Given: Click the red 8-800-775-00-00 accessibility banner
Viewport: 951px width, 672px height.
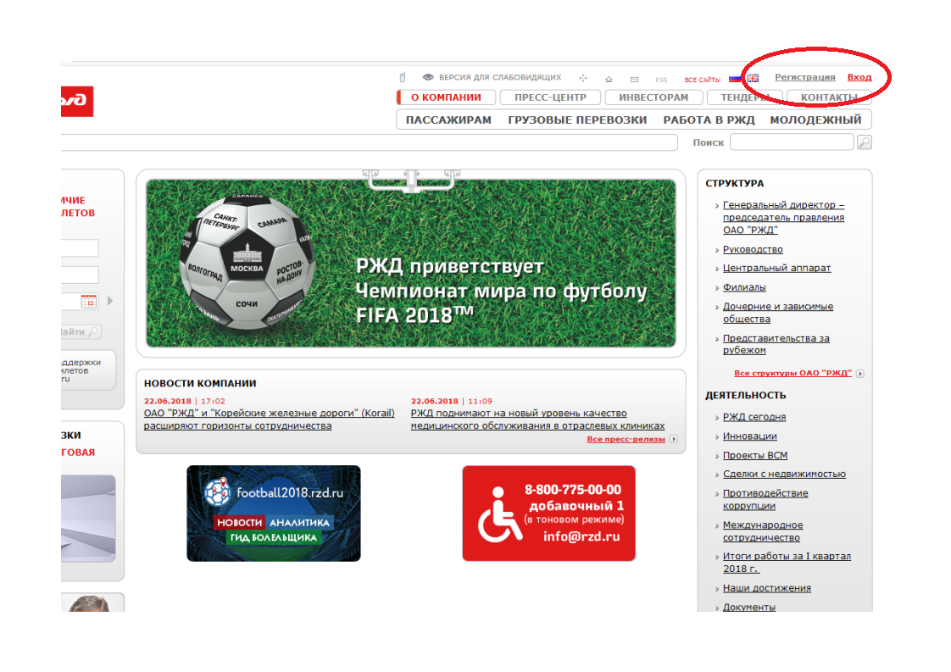Looking at the screenshot, I should 549,513.
